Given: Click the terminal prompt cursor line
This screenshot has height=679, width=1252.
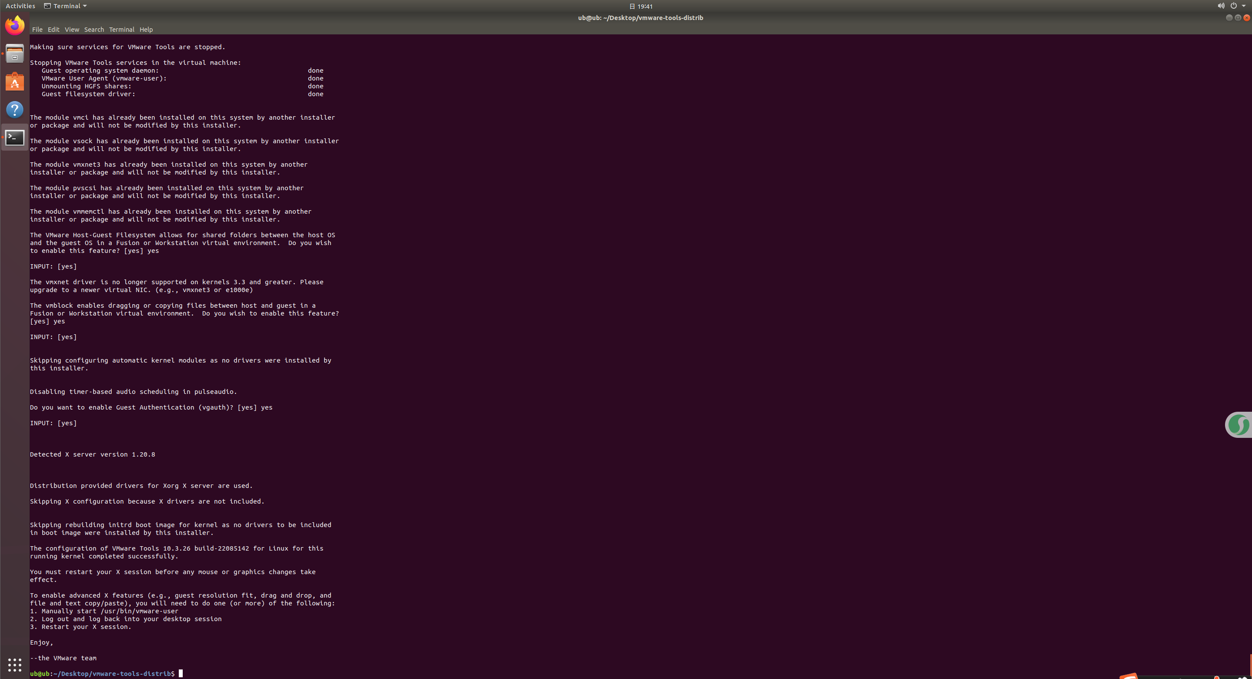Looking at the screenshot, I should 181,674.
